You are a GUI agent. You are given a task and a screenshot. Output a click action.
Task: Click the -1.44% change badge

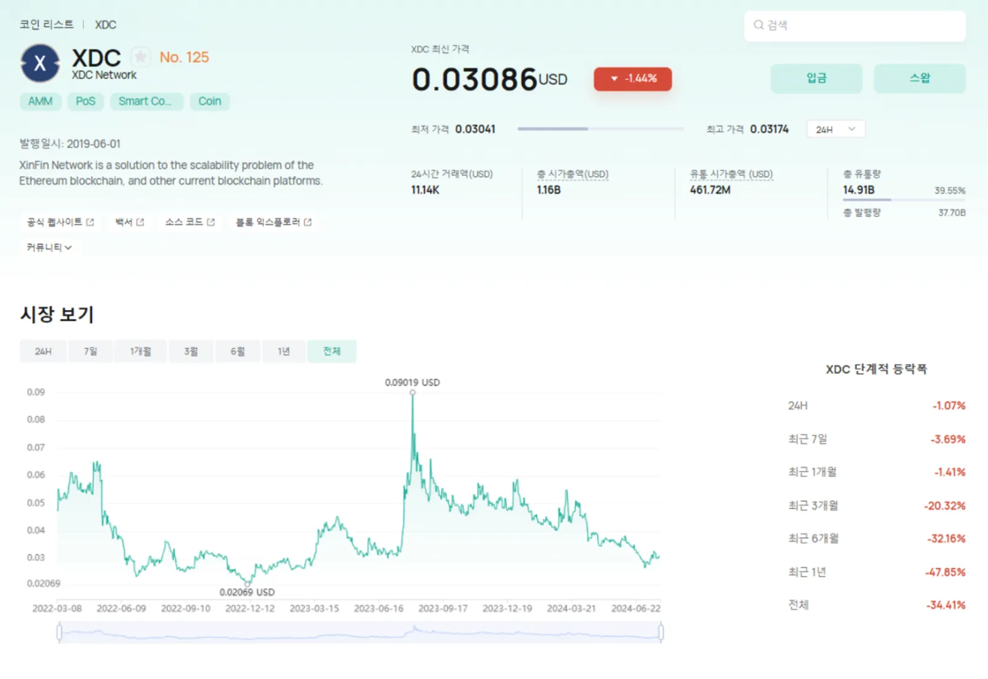633,79
